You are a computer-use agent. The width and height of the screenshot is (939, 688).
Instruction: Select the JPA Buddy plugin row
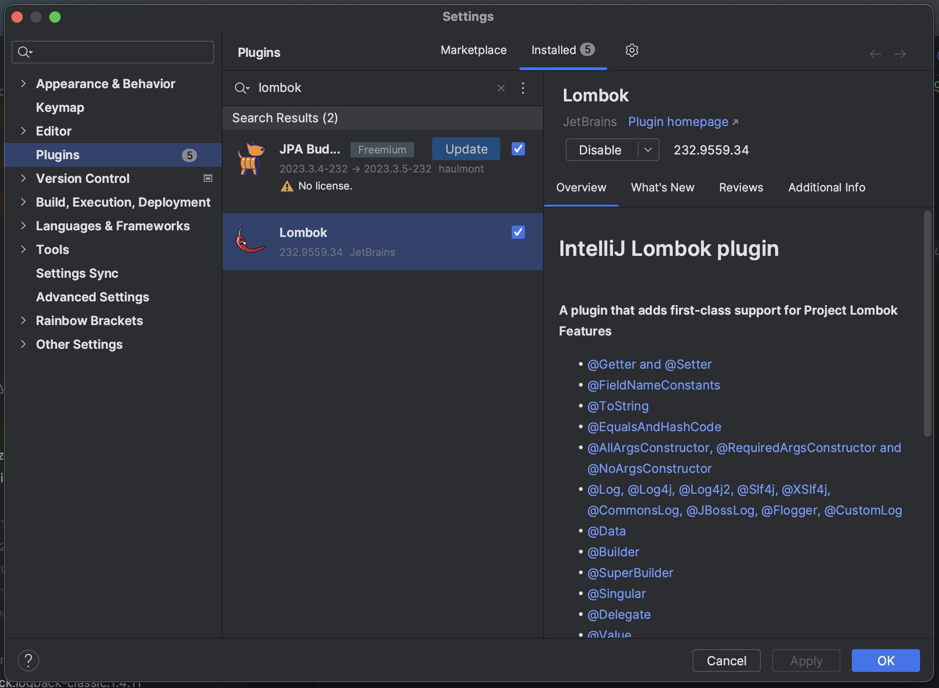click(383, 172)
